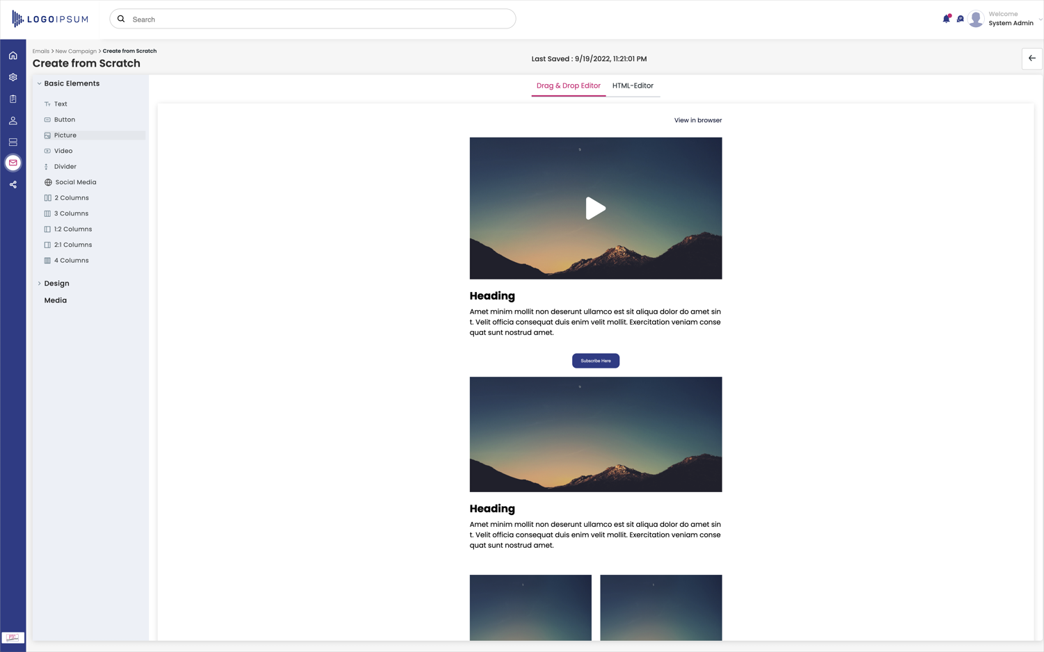Click inside the Search field
1044x652 pixels.
tap(313, 19)
